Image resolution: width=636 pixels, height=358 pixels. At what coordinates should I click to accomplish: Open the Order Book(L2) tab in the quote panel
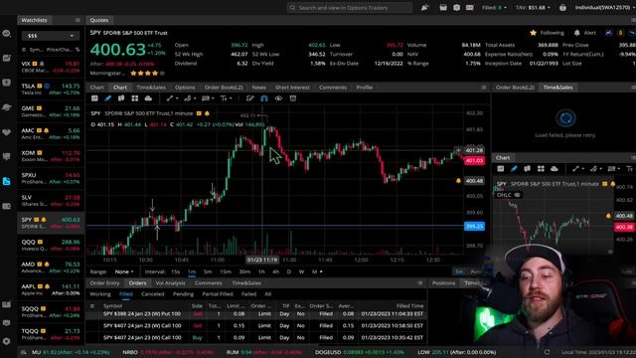pos(224,88)
